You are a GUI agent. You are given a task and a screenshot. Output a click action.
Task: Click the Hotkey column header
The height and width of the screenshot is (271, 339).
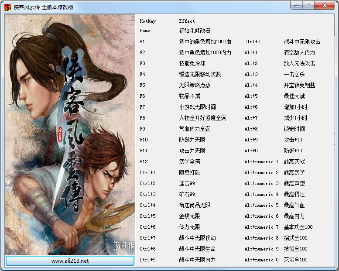(x=147, y=21)
